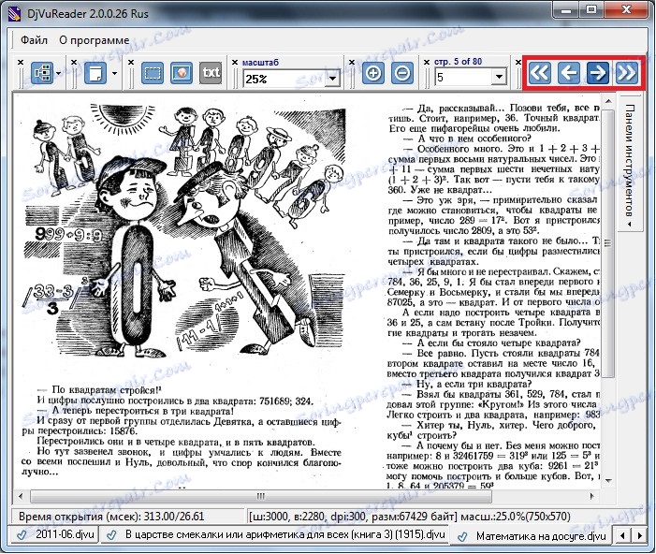Close the стр. page toolbar section

[427, 63]
